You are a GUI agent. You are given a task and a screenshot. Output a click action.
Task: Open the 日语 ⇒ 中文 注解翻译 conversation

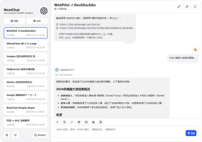pyautogui.click(x=26, y=123)
